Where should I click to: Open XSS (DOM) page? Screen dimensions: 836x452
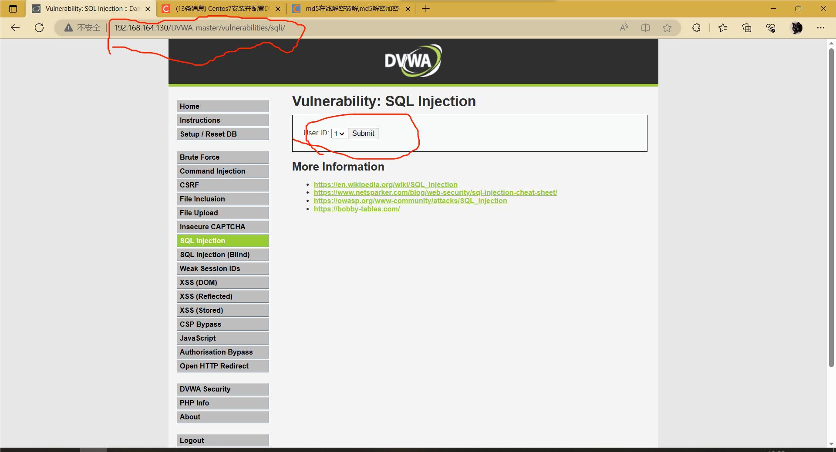click(x=223, y=282)
